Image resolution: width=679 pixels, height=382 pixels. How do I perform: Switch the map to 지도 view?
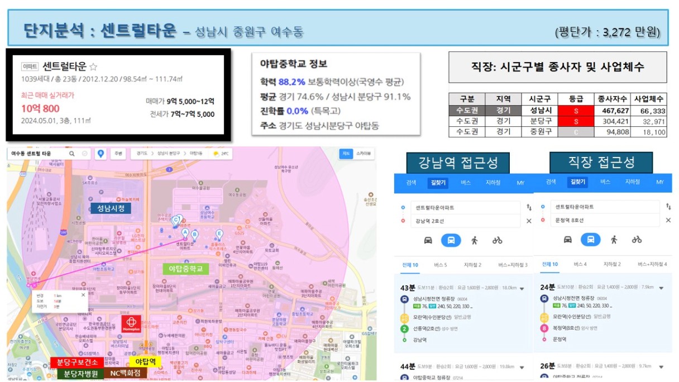(346, 154)
